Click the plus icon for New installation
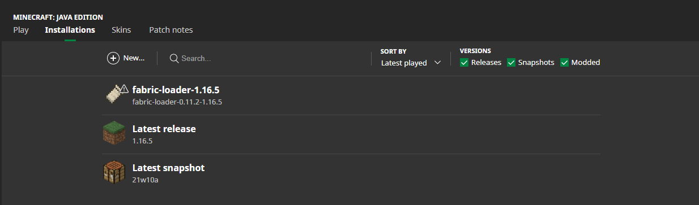 [x=113, y=58]
